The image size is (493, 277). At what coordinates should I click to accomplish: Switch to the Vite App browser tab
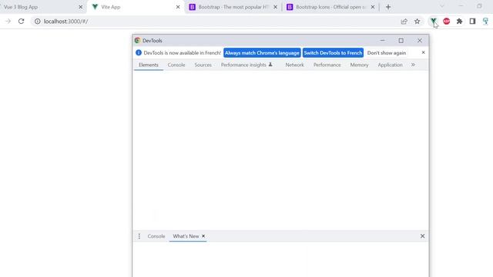(111, 7)
